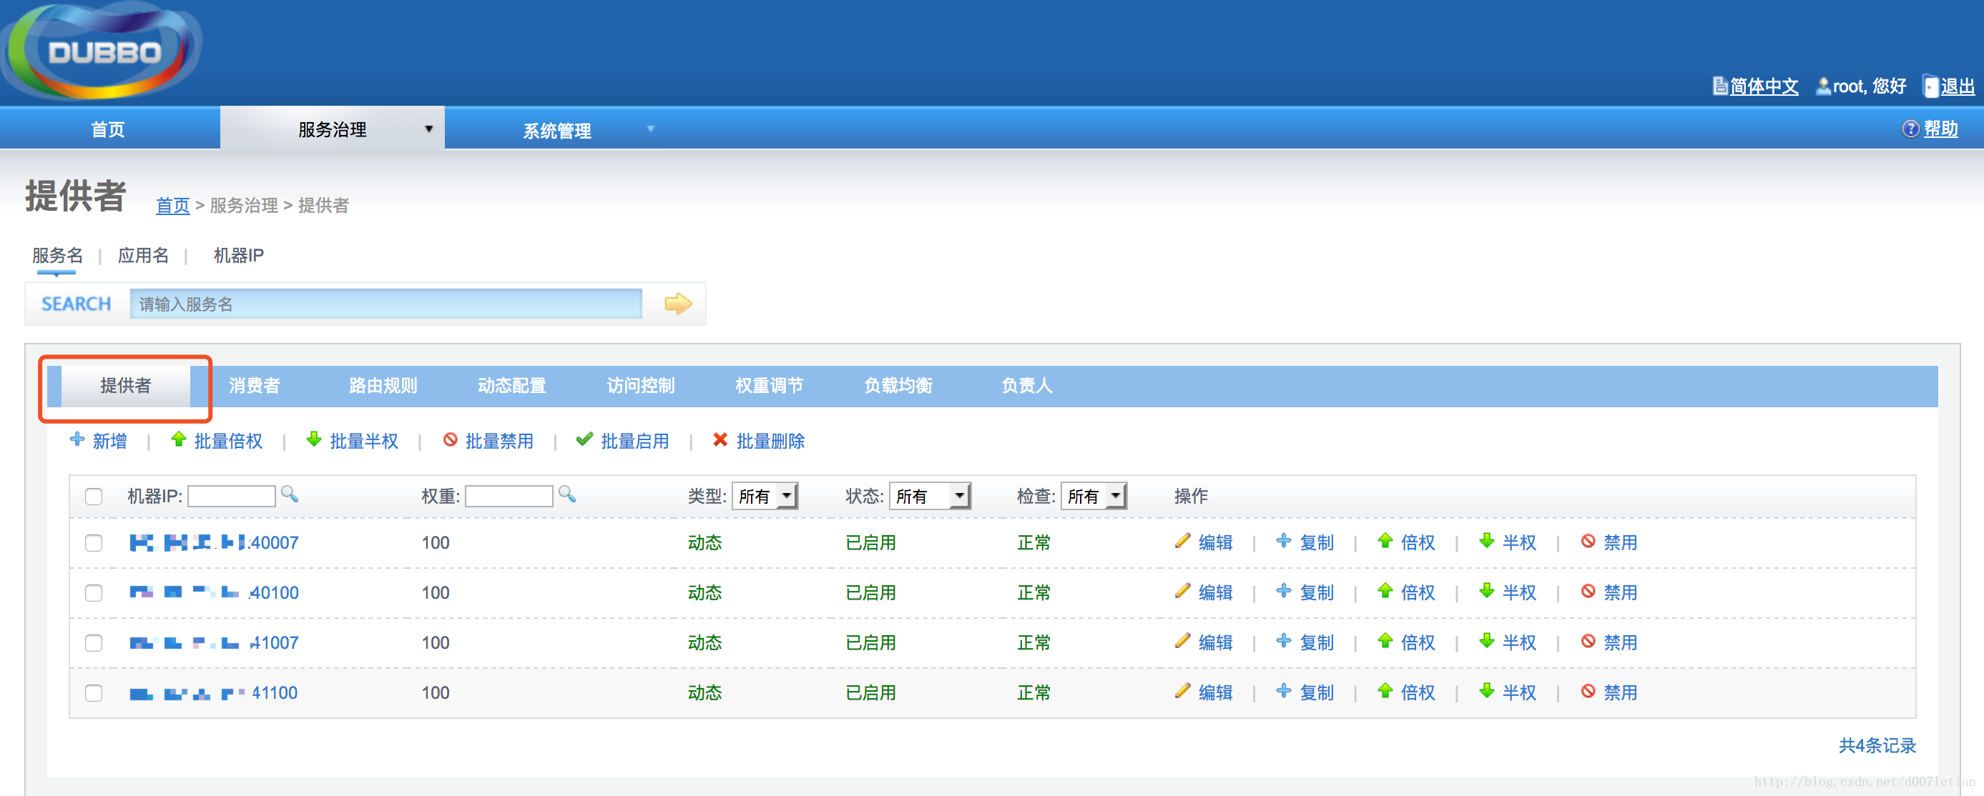This screenshot has width=1984, height=796.
Task: Click the DUBBO logo
Action: point(102,51)
